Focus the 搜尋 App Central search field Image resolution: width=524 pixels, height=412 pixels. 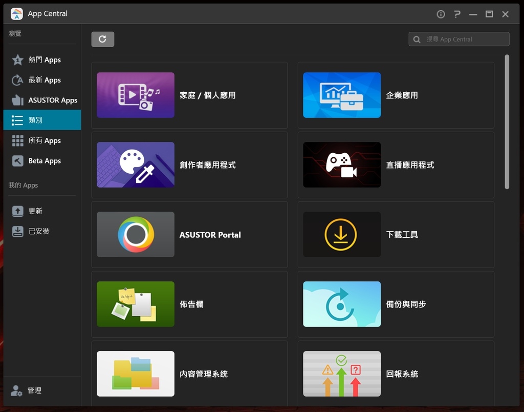459,39
